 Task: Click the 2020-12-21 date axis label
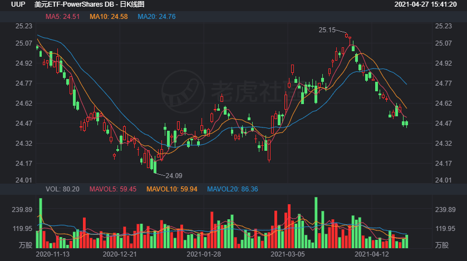[120, 254]
